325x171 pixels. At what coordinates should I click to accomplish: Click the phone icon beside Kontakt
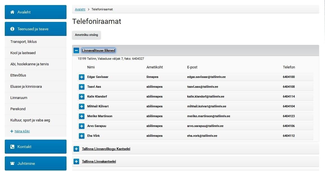pos(12,147)
